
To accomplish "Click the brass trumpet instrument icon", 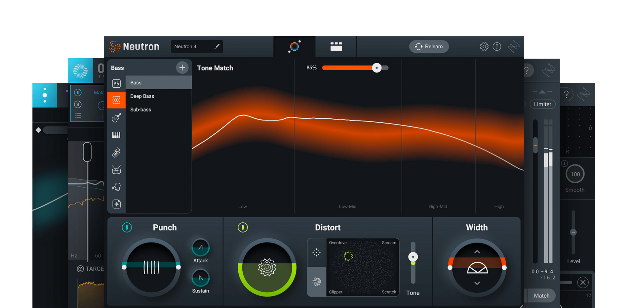I will tap(116, 152).
